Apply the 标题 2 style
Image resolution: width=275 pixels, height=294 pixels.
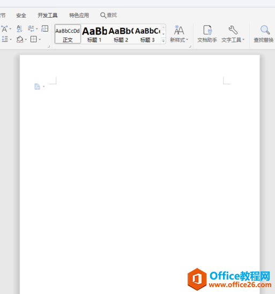[x=121, y=34]
